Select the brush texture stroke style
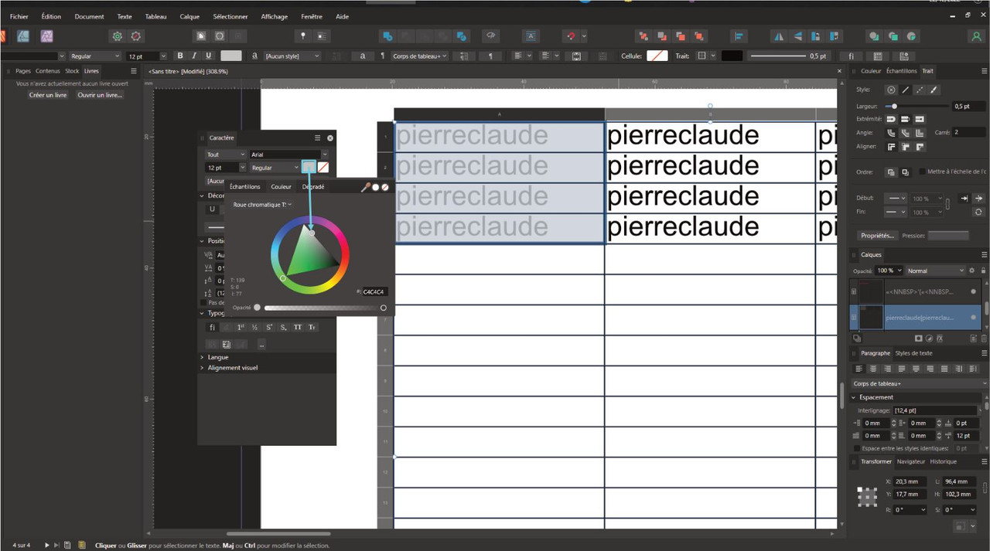Image resolution: width=990 pixels, height=551 pixels. coord(934,90)
